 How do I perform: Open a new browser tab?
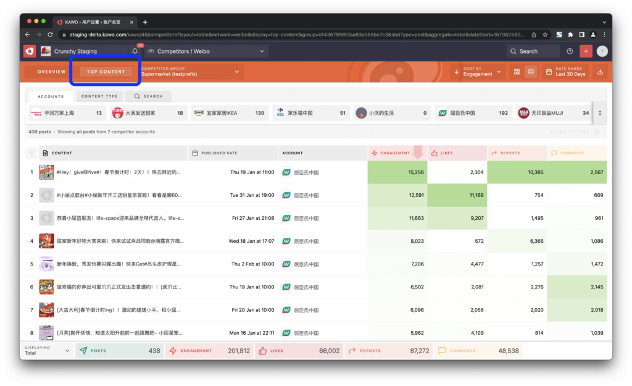[145, 22]
